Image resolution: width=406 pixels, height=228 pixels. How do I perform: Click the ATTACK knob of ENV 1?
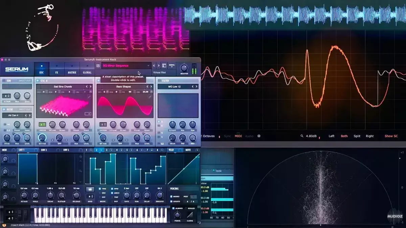point(24,195)
